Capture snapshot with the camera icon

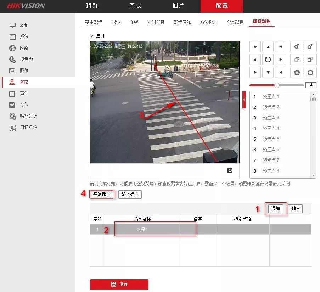pos(230,170)
